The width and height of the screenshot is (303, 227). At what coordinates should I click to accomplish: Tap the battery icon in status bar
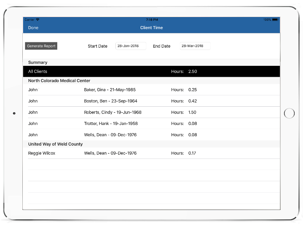275,20
